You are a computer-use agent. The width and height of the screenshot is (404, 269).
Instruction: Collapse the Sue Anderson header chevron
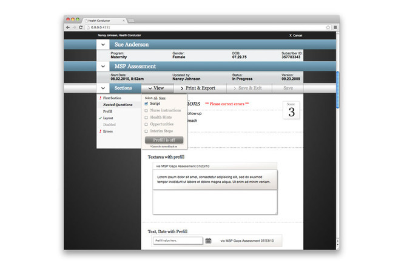[x=103, y=45]
